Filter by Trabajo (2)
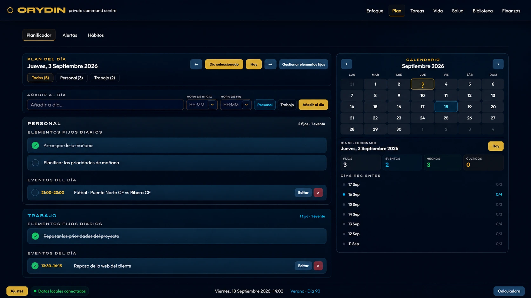This screenshot has height=298, width=531. coord(104,78)
